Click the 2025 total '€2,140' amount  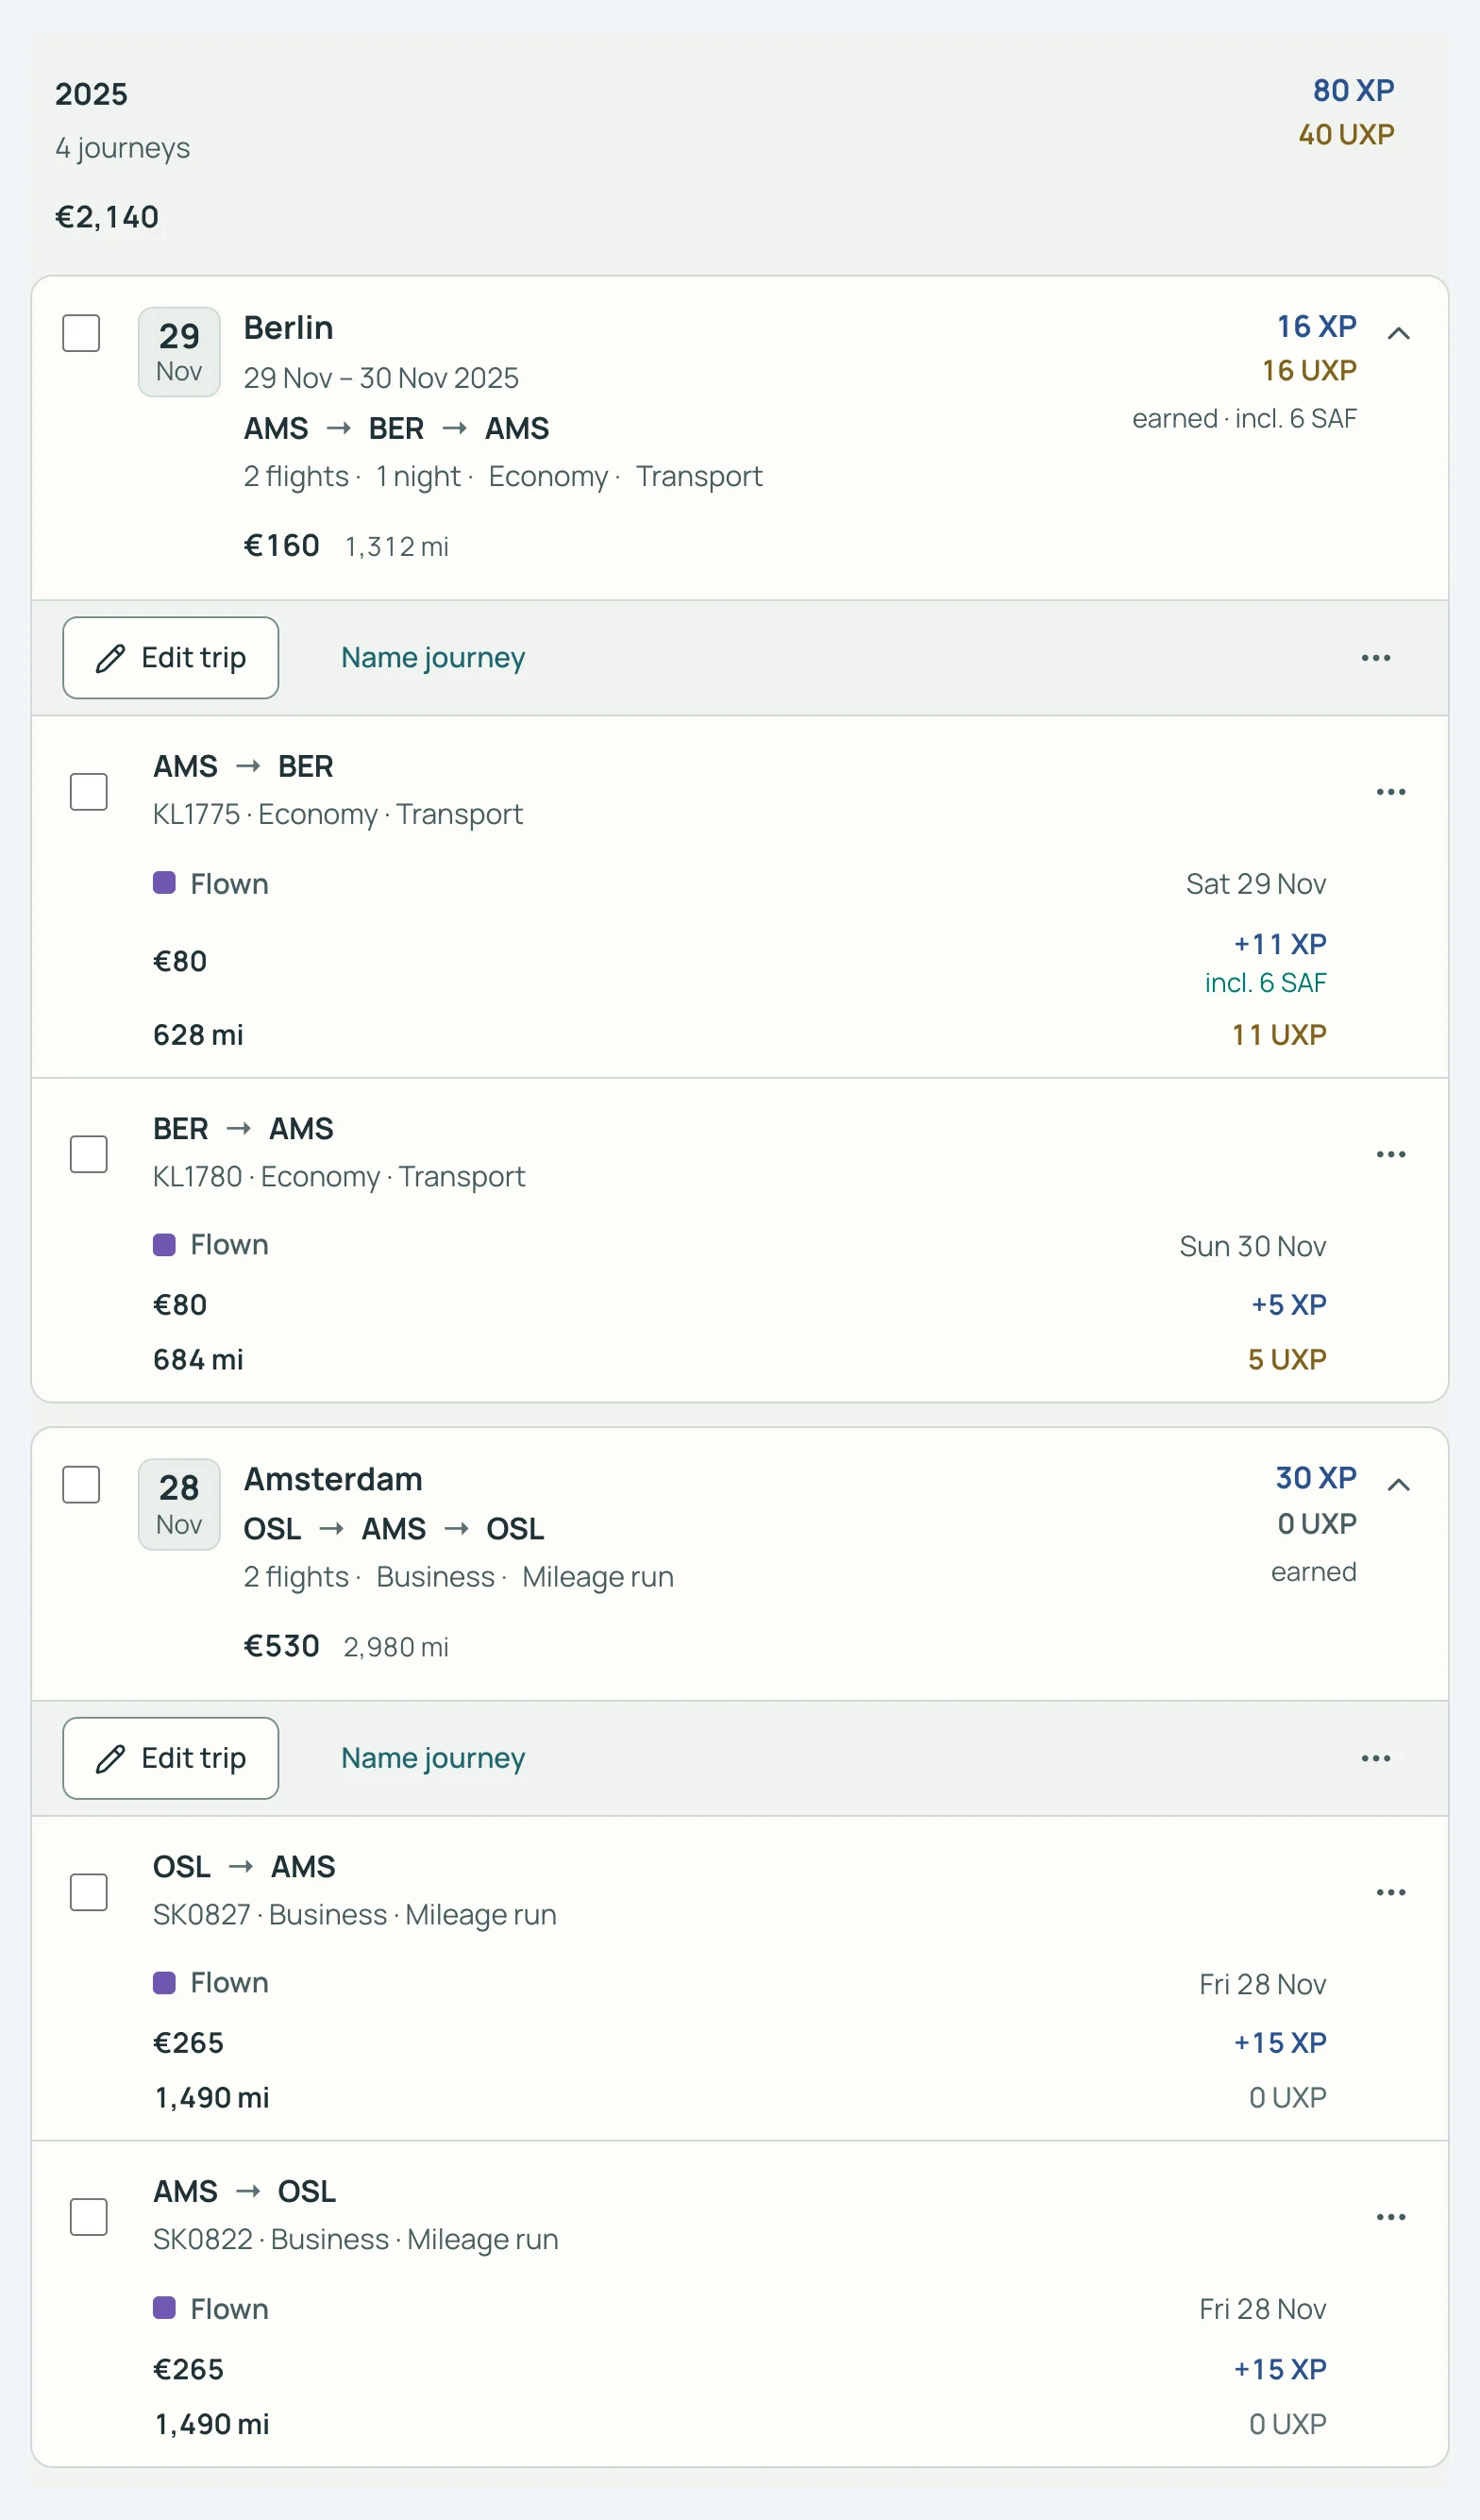[107, 217]
